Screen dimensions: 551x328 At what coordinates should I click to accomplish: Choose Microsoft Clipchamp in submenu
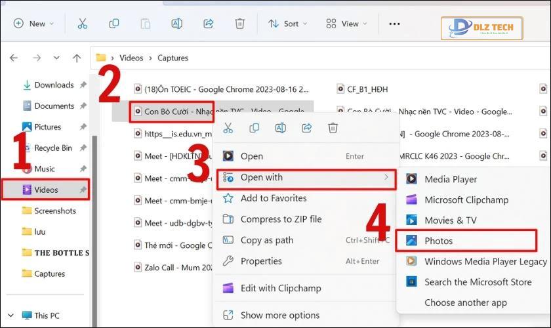(474, 200)
